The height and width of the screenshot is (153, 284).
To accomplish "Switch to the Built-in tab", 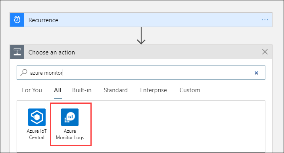I will pyautogui.click(x=82, y=90).
